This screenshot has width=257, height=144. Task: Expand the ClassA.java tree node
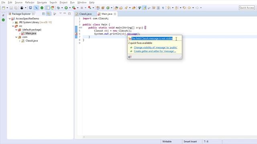(x=20, y=41)
